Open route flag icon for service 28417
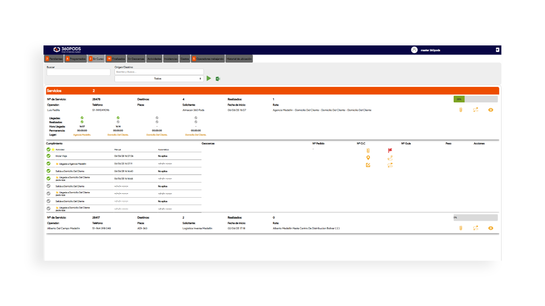Screen dimensions: 545x306 (476, 228)
